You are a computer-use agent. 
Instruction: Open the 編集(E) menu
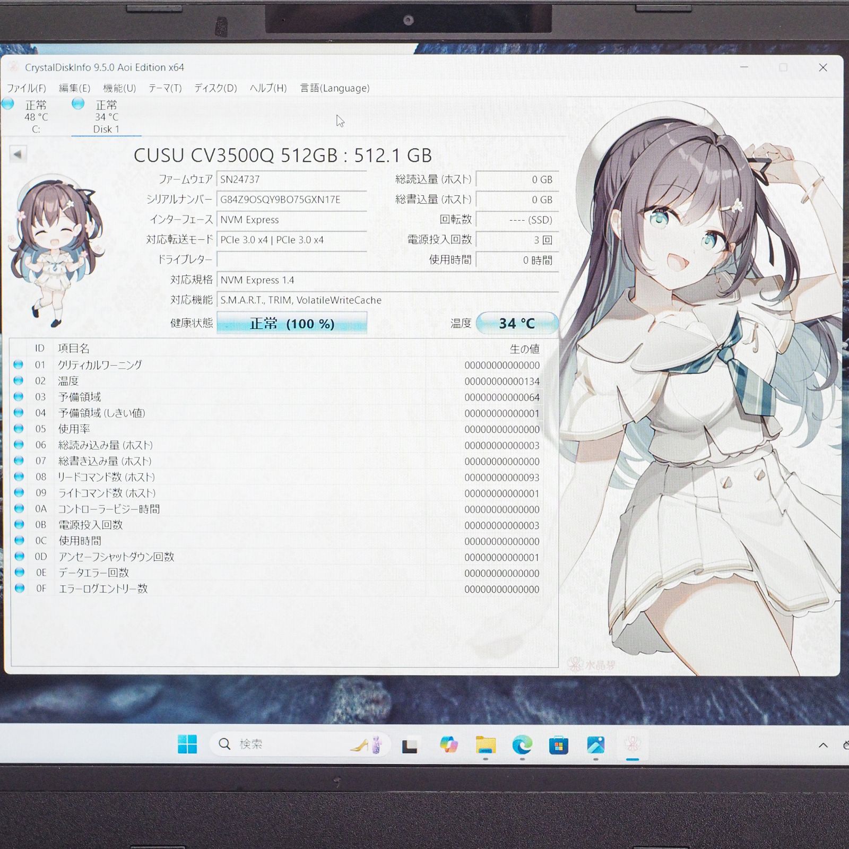click(x=74, y=88)
